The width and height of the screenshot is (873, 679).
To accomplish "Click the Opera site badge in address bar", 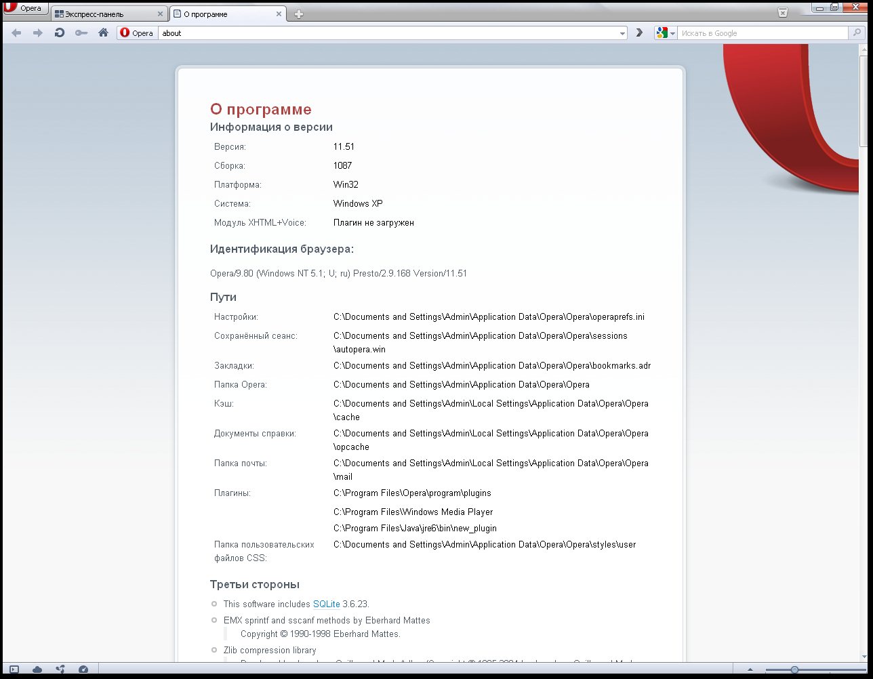I will coord(138,33).
